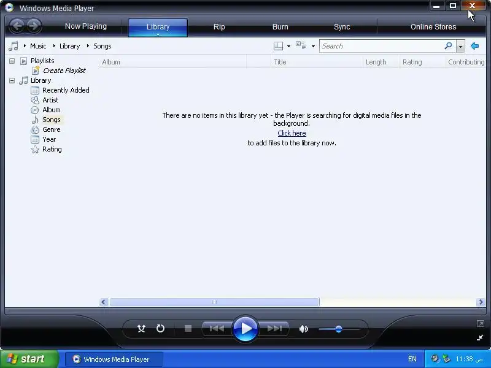Open the Windows Start menu
Viewport: 491px width, 368px height.
coord(29,359)
